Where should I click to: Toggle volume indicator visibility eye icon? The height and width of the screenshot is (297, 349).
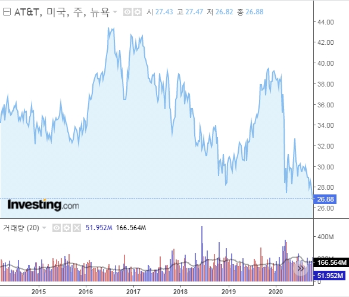click(x=57, y=228)
